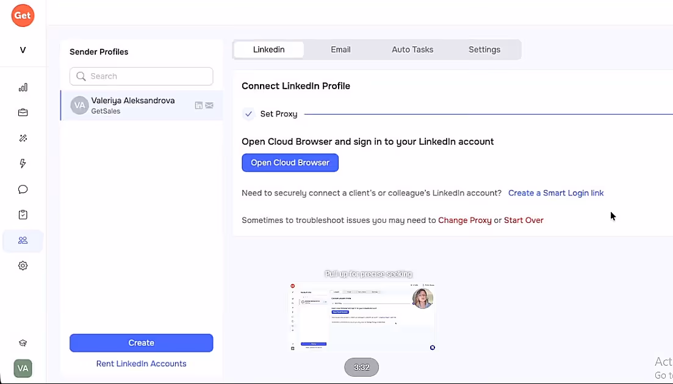The width and height of the screenshot is (673, 384).
Task: Open Create a Smart Login link
Action: 556,194
